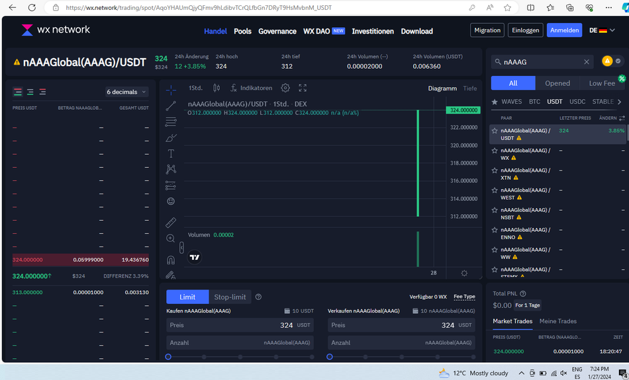The width and height of the screenshot is (629, 380).
Task: Switch to the Stop-limit order tab
Action: pyautogui.click(x=230, y=297)
